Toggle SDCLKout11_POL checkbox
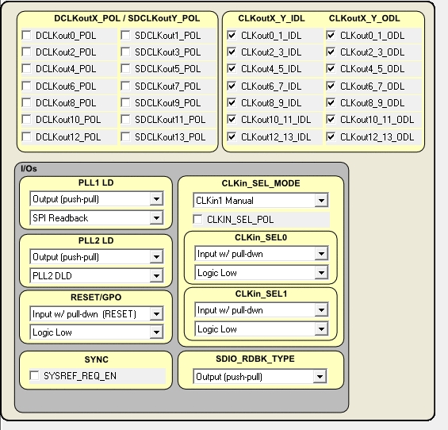448x430 pixels. click(126, 120)
